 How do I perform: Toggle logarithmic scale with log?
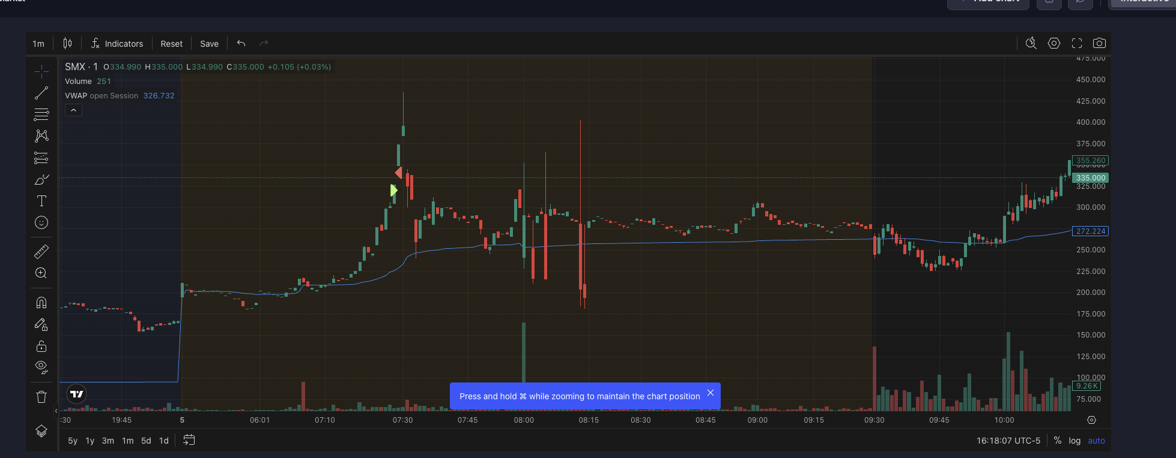1074,441
